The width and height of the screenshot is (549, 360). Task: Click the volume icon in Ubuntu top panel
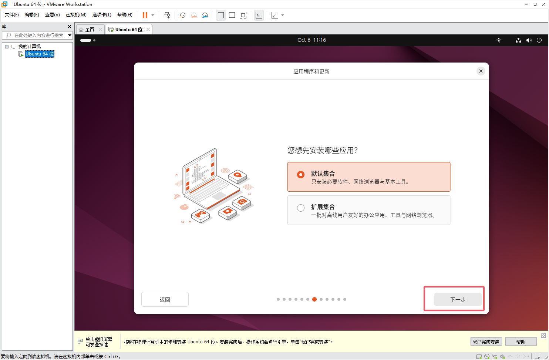point(529,40)
